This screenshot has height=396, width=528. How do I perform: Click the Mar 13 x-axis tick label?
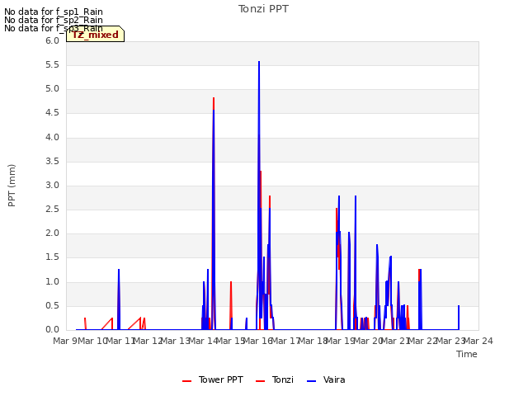point(175,341)
